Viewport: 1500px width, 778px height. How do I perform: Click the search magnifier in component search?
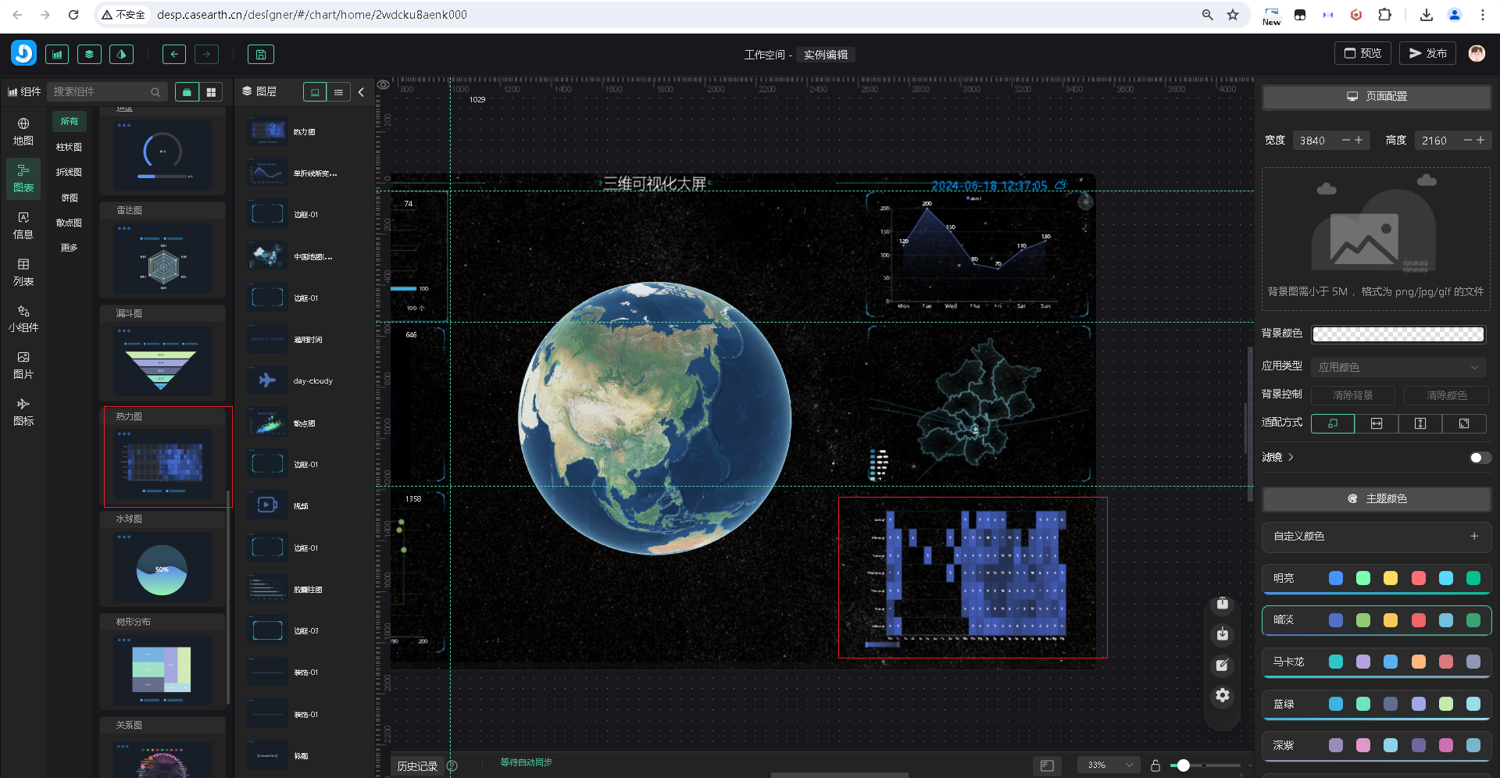point(155,92)
